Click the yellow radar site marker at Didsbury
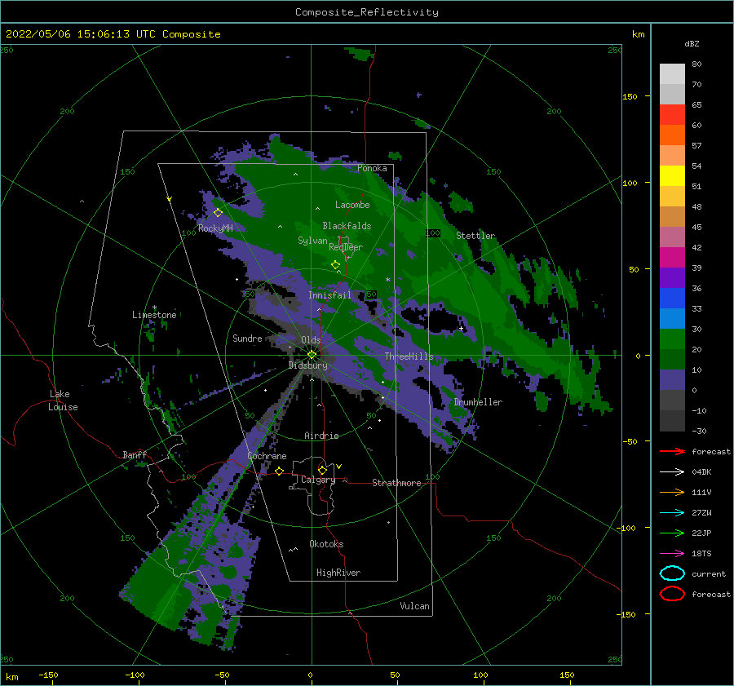The width and height of the screenshot is (734, 686). click(x=312, y=355)
